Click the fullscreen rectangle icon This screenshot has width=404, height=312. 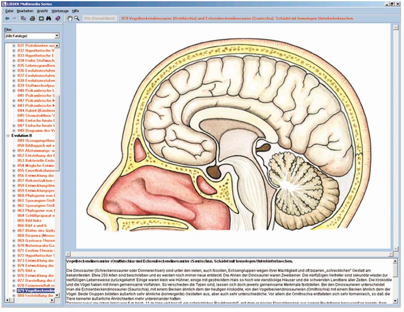[x=41, y=18]
